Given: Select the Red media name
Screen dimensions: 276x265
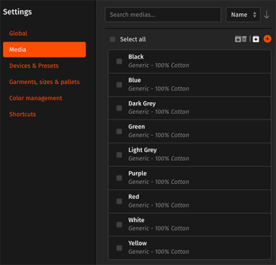Looking at the screenshot, I should (134, 197).
